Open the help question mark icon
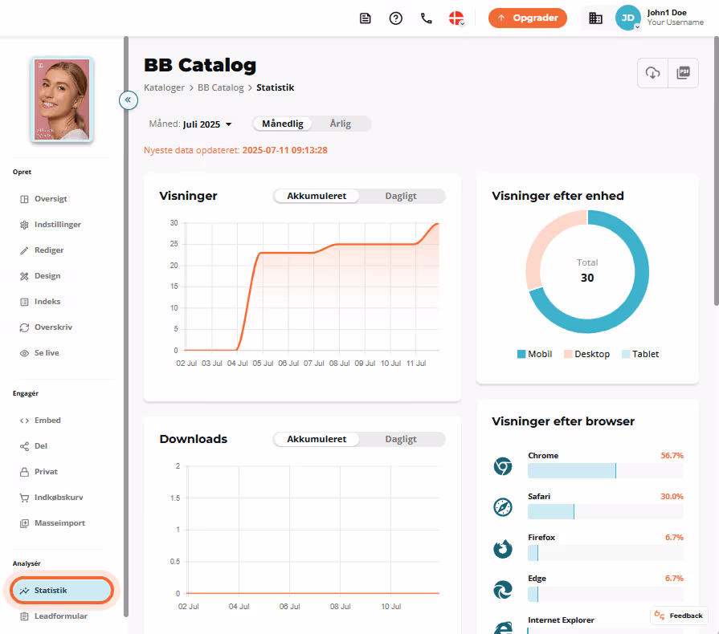Viewport: 719px width, 634px height. pyautogui.click(x=396, y=18)
